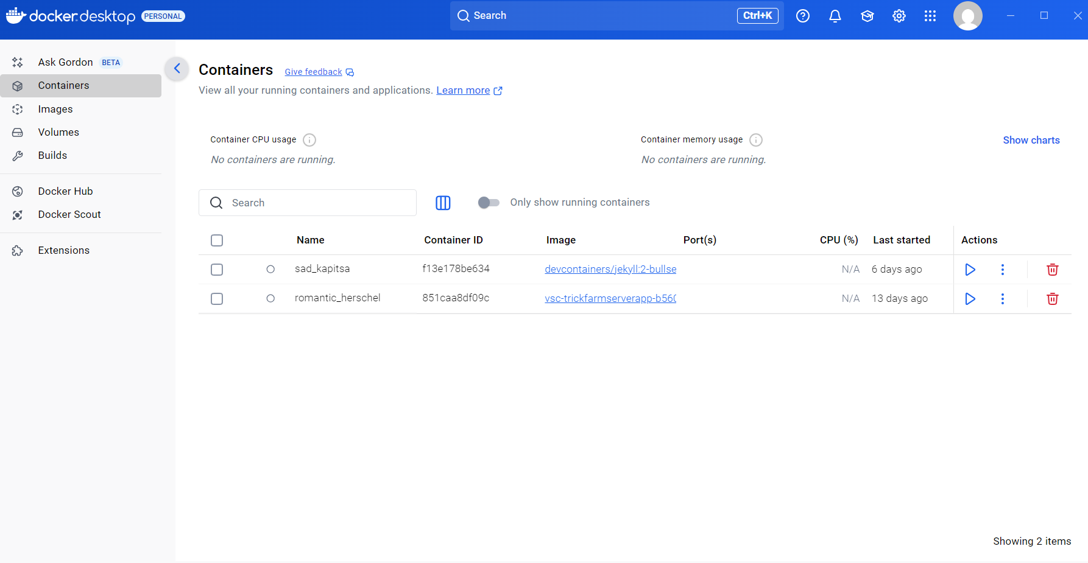Click the BETA badge next to Ask Gordon
Screen dimensions: 1088x563
coord(111,63)
